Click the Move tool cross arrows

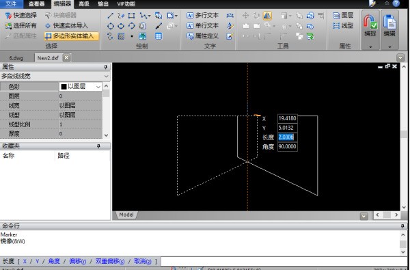click(245, 16)
